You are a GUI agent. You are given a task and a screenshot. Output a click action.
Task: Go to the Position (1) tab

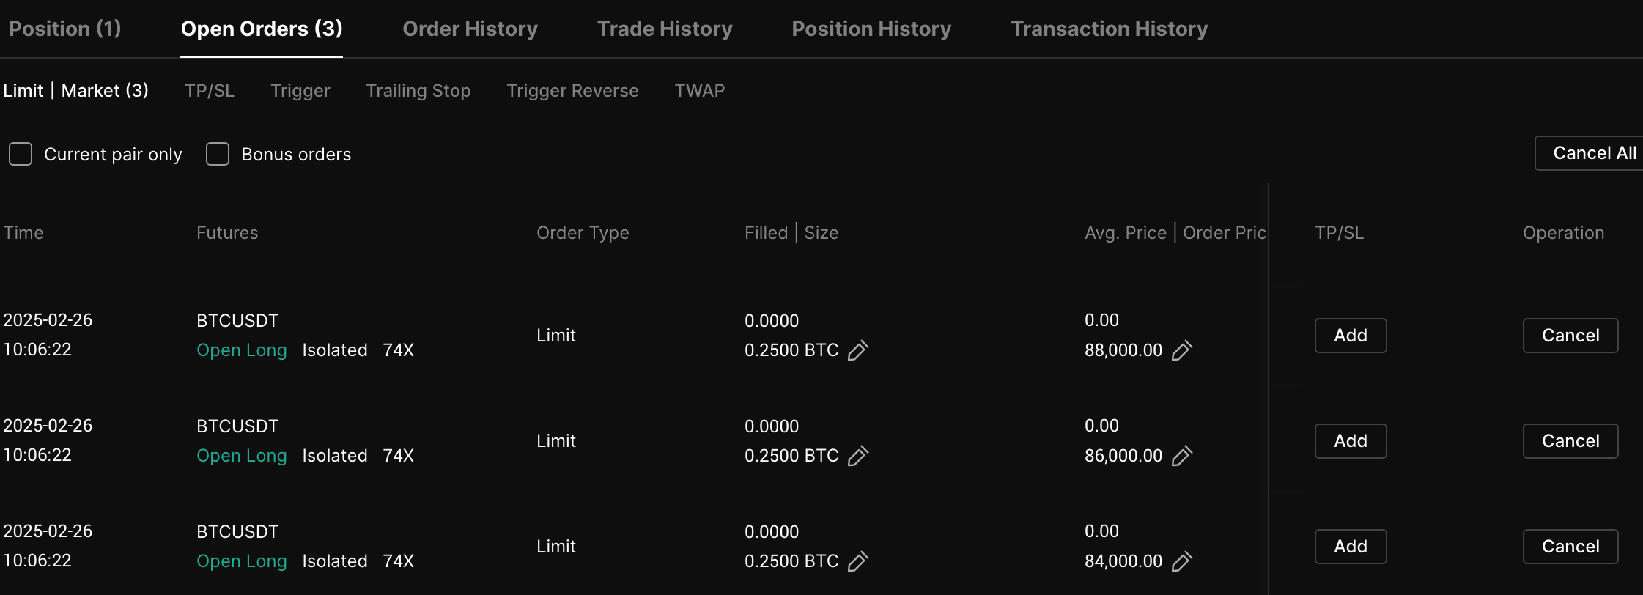point(64,29)
